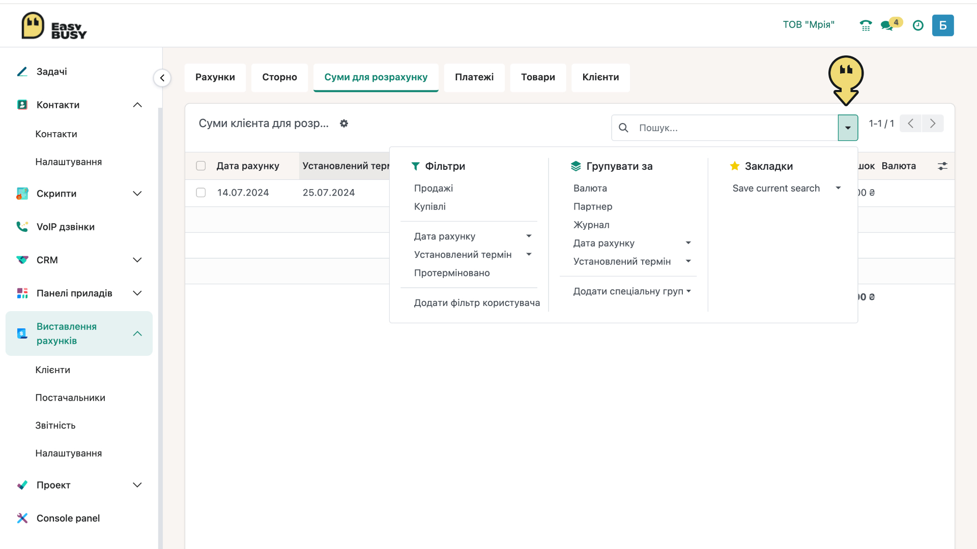
Task: Switch to Клієнти tab
Action: (x=600, y=77)
